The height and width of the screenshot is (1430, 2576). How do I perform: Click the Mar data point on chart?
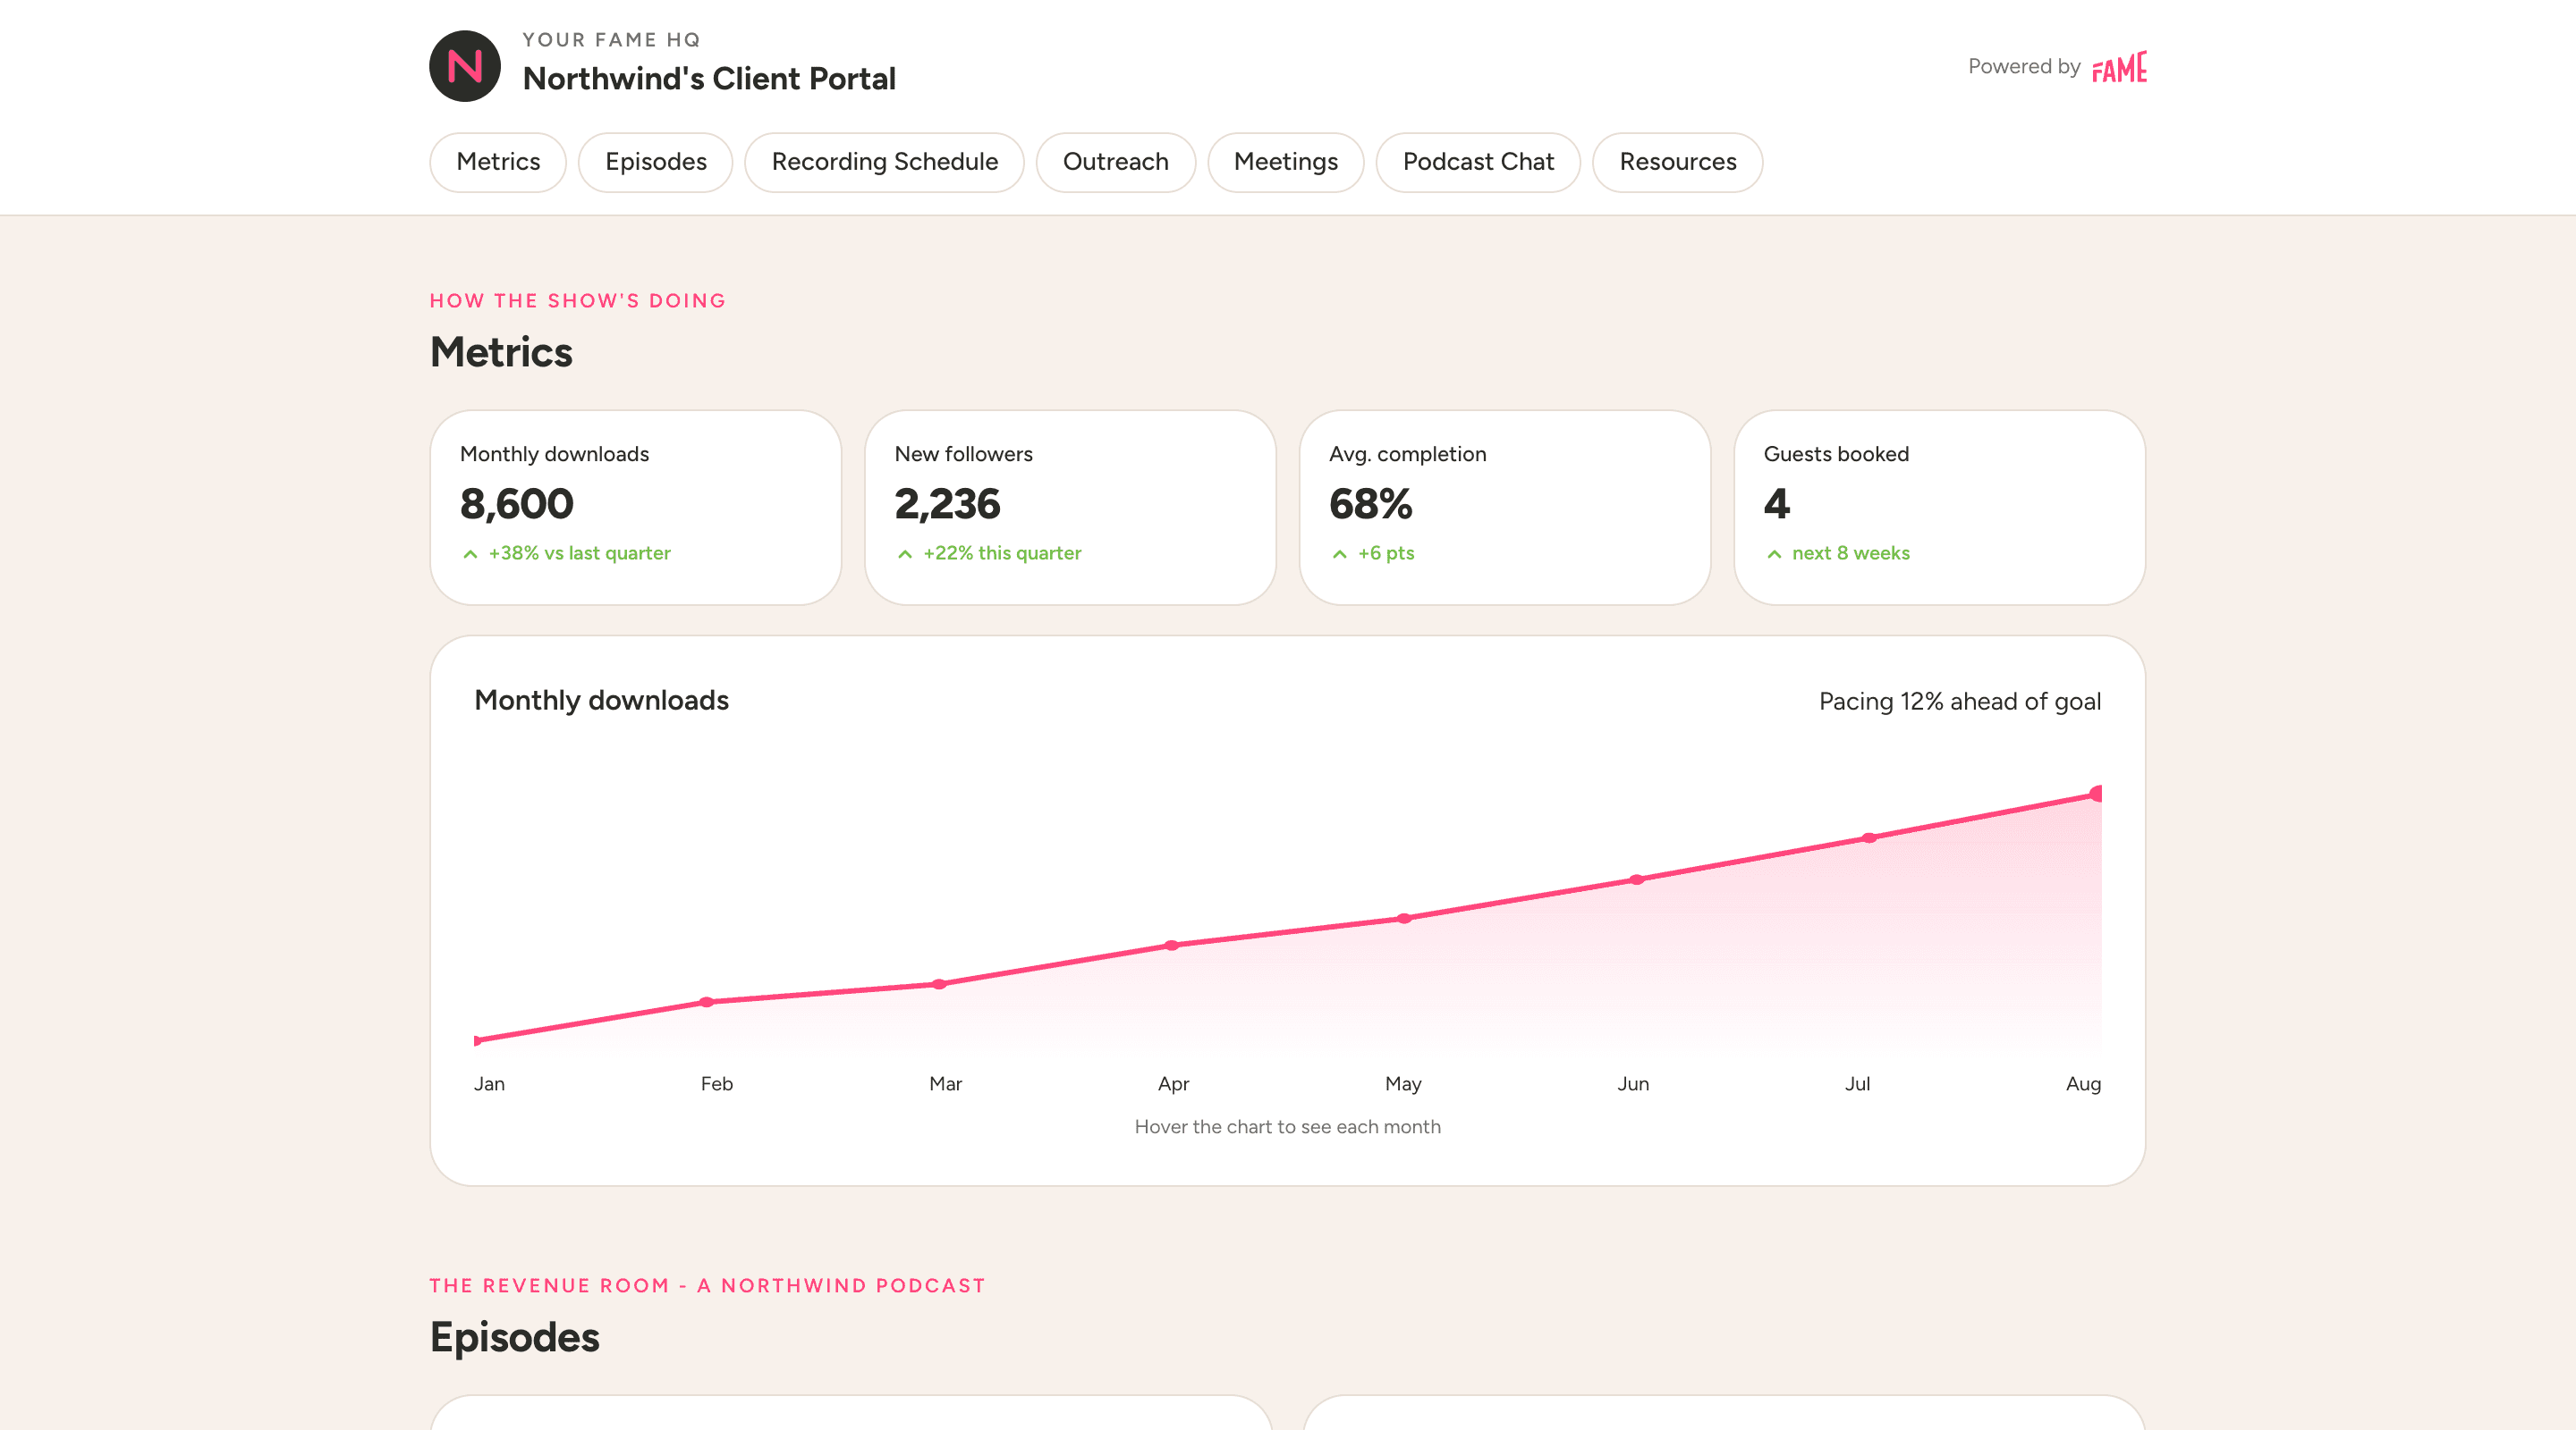(939, 984)
